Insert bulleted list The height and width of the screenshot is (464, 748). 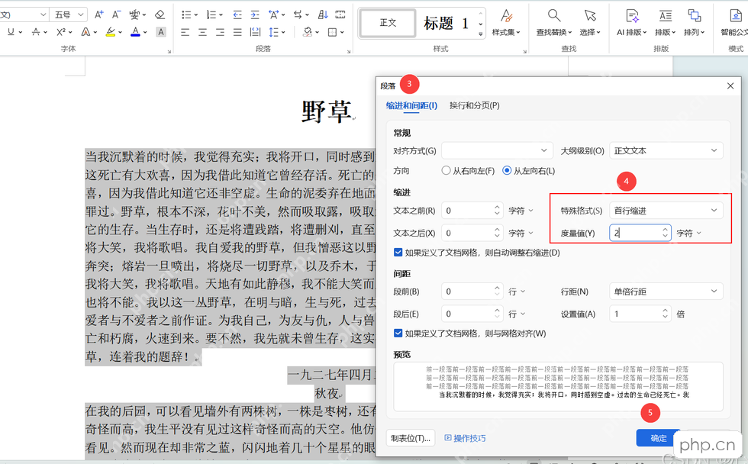(186, 14)
